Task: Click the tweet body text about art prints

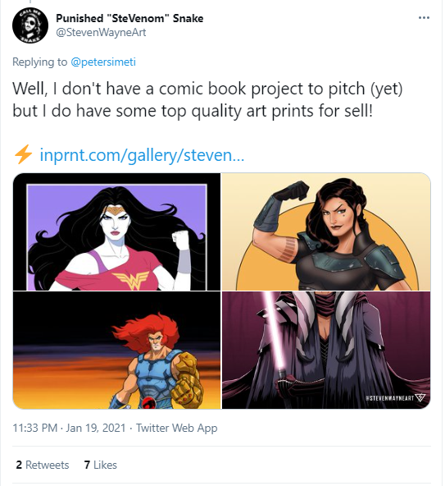Action: tap(207, 99)
